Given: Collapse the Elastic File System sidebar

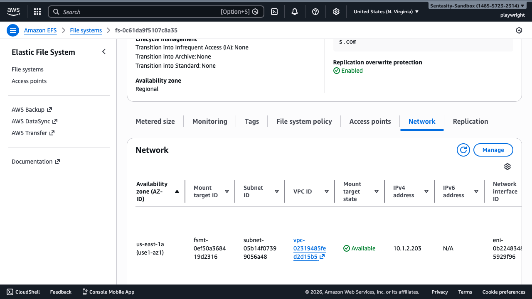Looking at the screenshot, I should click(103, 51).
